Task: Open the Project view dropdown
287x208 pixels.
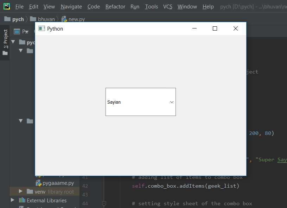Action: click(x=26, y=32)
